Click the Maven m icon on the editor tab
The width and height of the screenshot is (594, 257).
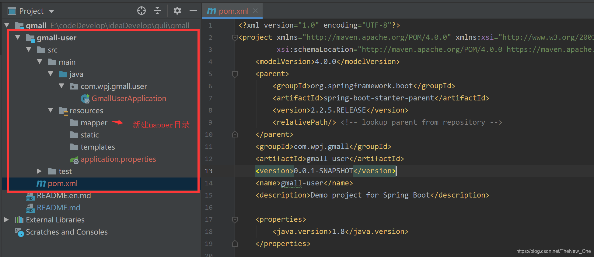click(211, 11)
